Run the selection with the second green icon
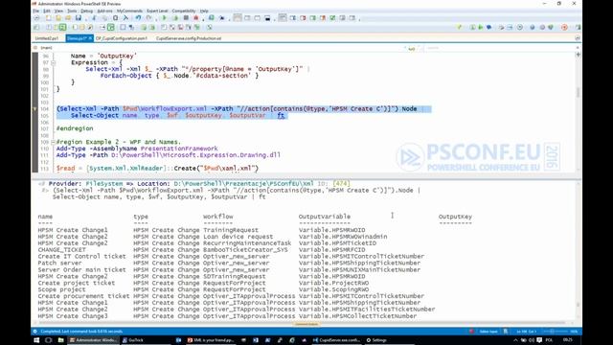Image resolution: width=613 pixels, height=345 pixels. [175, 18]
